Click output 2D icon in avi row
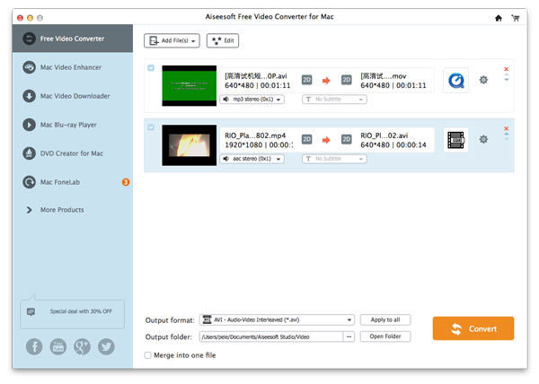 (x=347, y=80)
